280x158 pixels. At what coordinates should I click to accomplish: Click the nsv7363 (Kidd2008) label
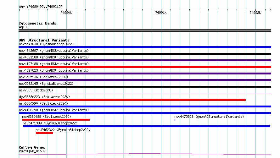click(36, 90)
